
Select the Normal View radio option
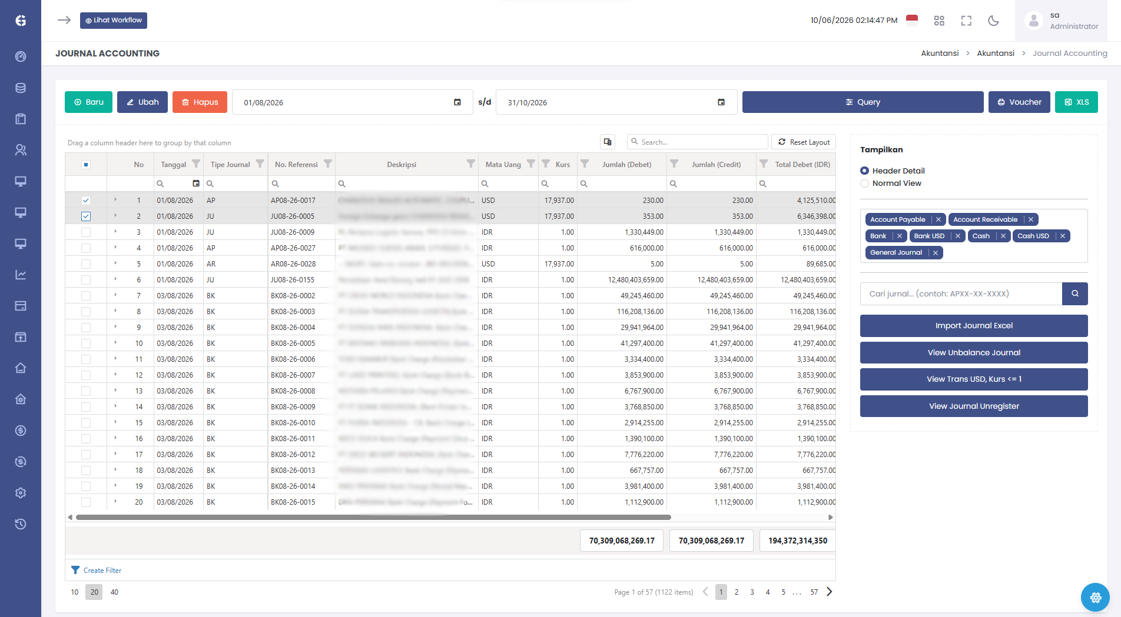point(864,184)
